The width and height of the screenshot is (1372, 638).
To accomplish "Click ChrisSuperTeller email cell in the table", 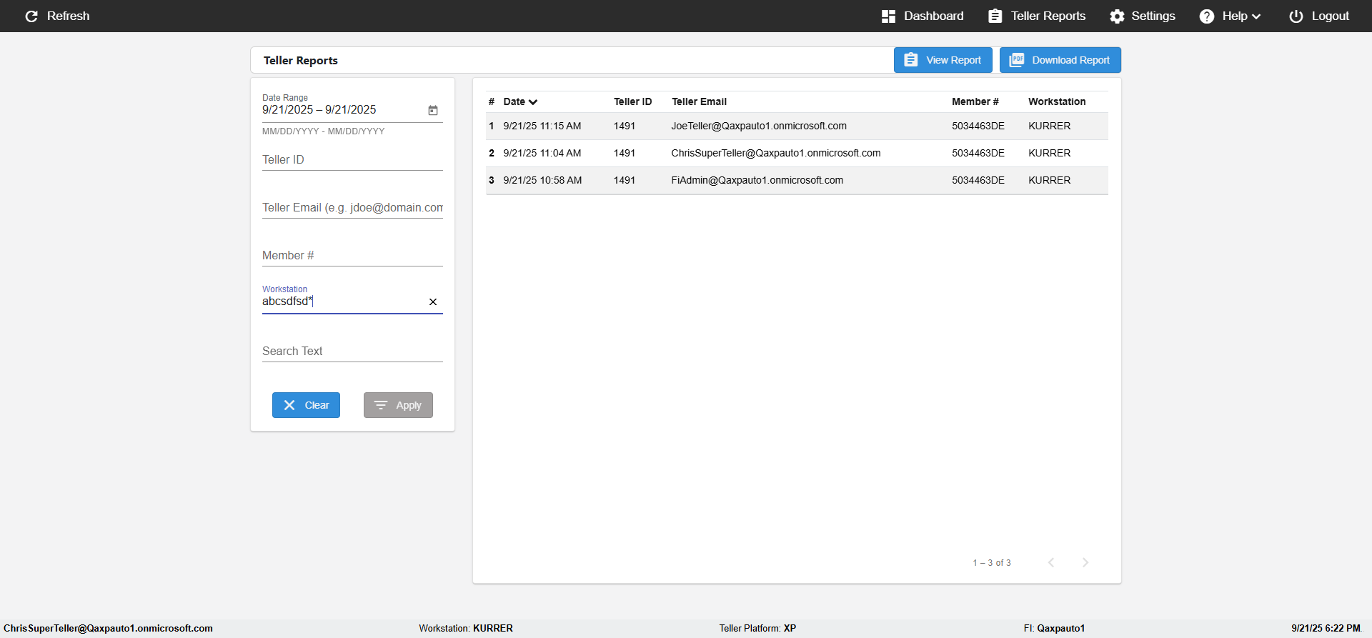I will (776, 153).
